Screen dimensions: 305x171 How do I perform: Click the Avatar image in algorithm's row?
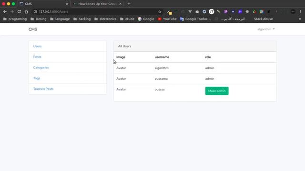(121, 68)
